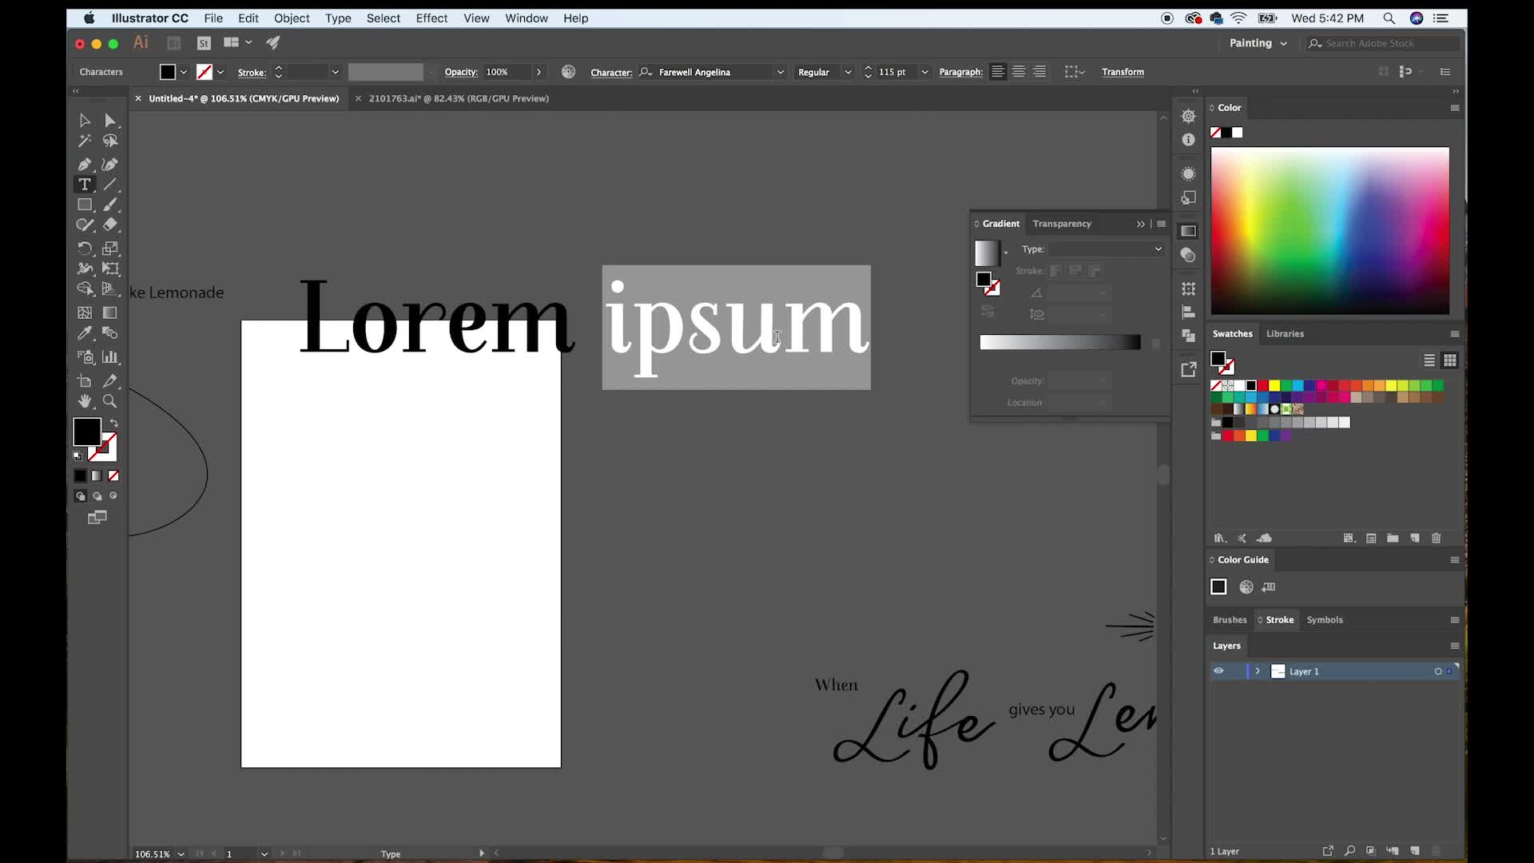Select the Free Transform tool
This screenshot has width=1534, height=863.
111,269
